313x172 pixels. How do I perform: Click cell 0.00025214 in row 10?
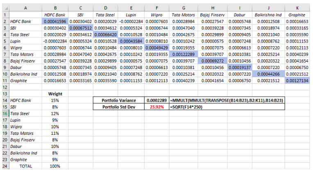pos(184,74)
